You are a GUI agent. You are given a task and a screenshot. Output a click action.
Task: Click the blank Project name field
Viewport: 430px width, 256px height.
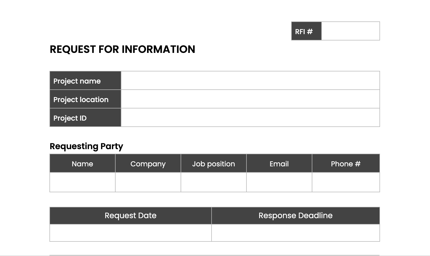250,81
